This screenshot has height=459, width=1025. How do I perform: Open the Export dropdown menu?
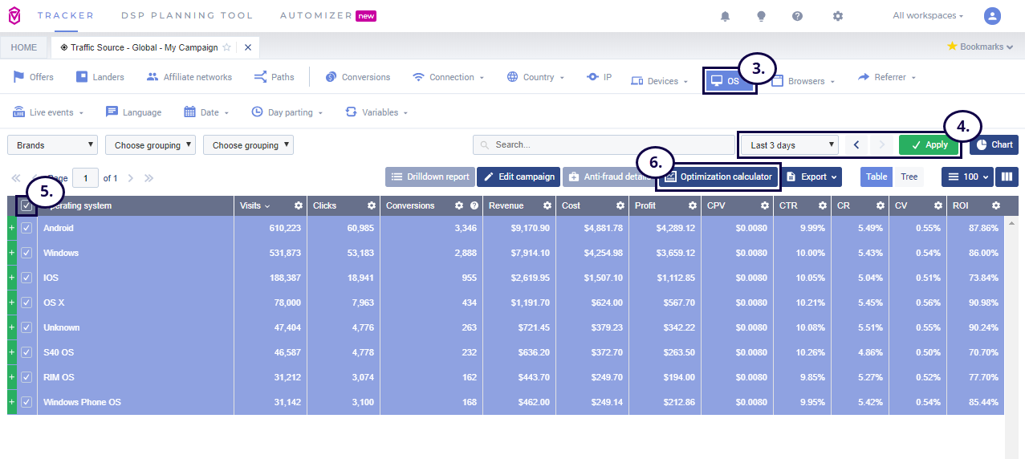[x=813, y=177]
